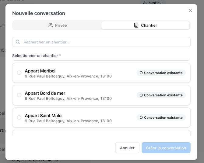
Task: Click the people icon on Privée tab
Action: coord(50,25)
